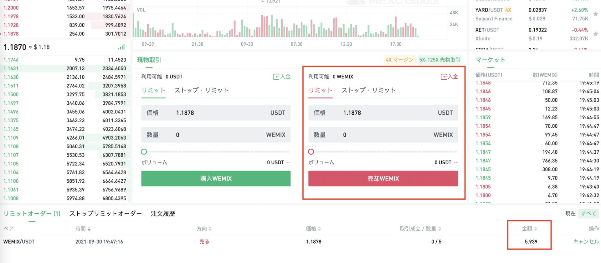The width and height of the screenshot is (601, 263).
Task: Switch order filter to 現在
Action: tap(570, 214)
